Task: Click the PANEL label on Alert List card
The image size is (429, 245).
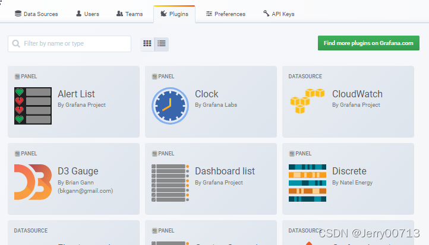Action: 29,77
